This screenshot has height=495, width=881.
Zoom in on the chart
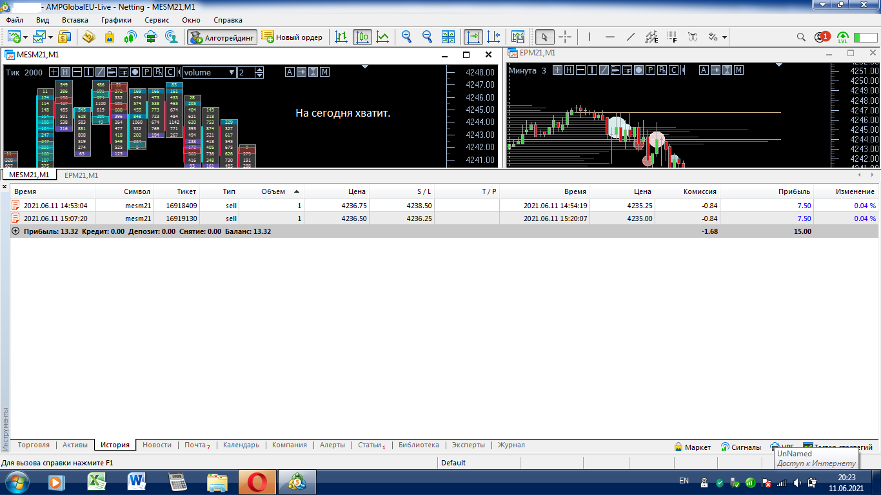click(406, 37)
